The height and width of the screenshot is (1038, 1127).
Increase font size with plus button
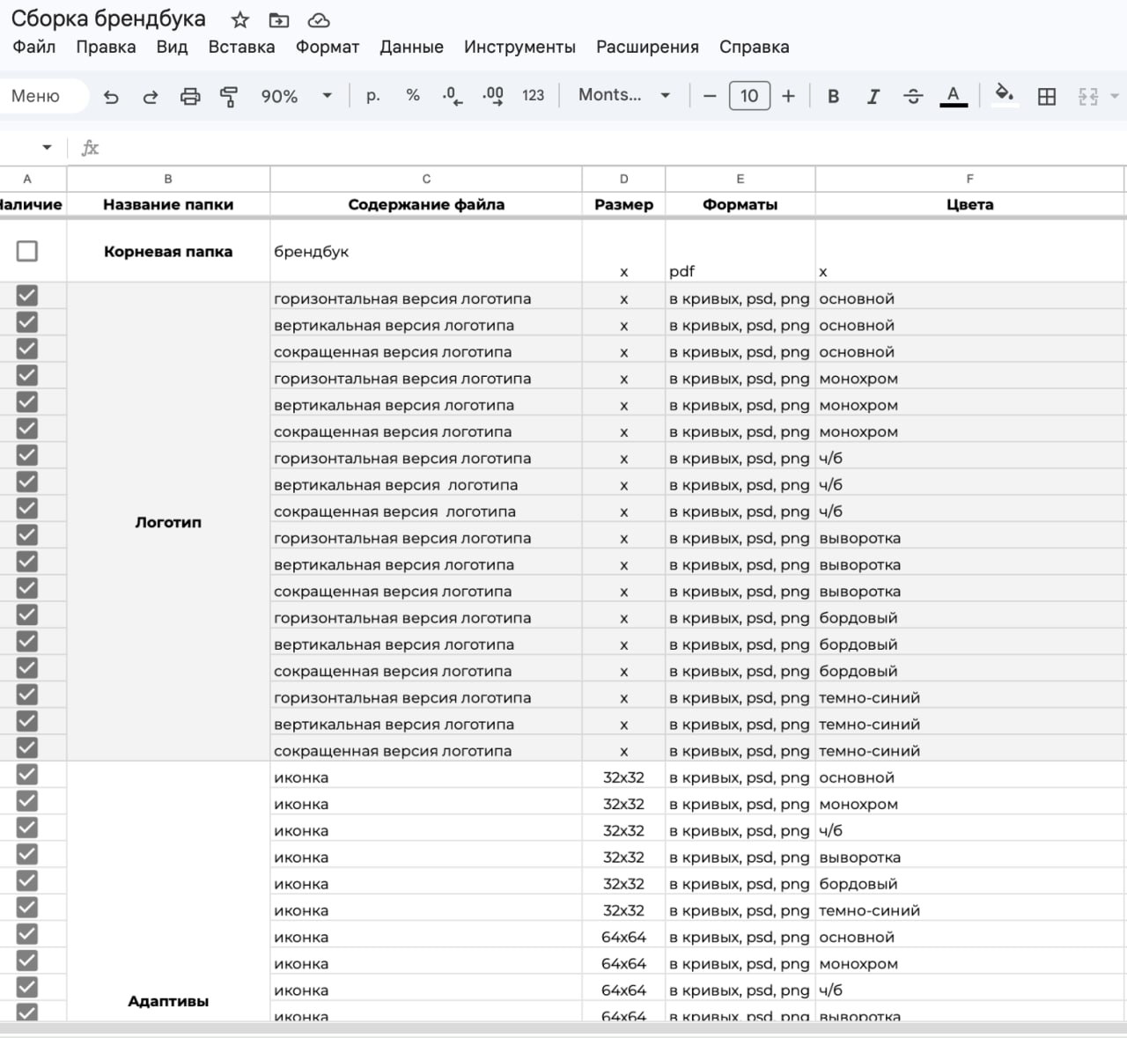[789, 96]
